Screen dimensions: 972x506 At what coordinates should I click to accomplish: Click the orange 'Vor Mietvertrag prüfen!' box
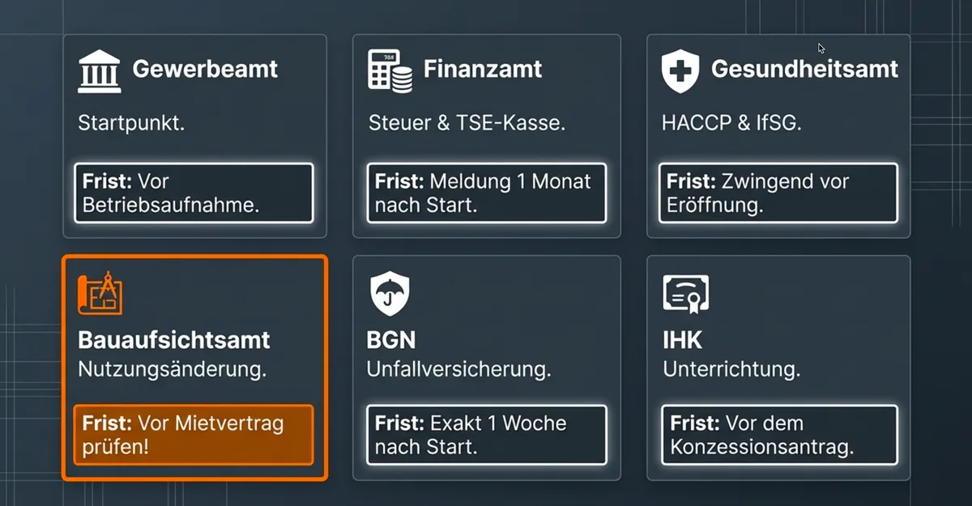[193, 435]
